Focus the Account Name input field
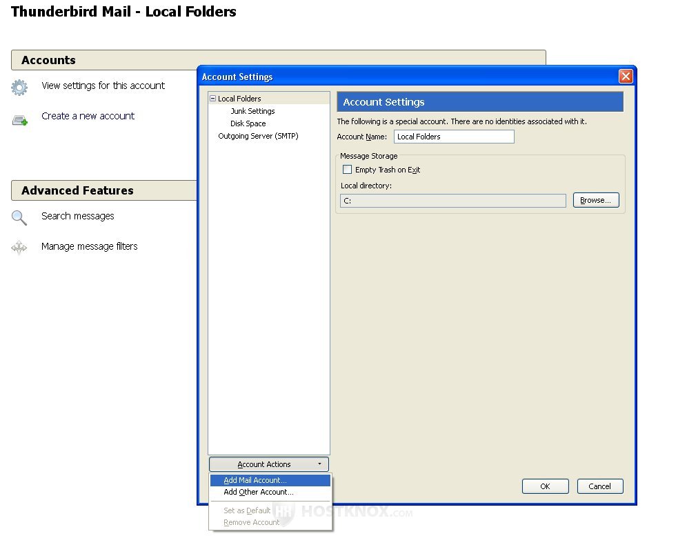Screen dimensions: 687x536 [454, 137]
